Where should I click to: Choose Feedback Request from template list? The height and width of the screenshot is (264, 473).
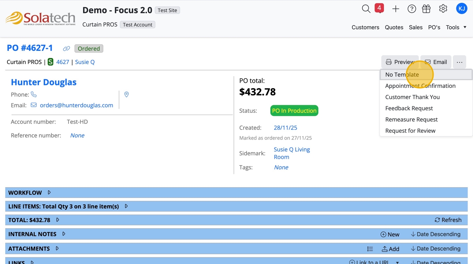click(409, 108)
